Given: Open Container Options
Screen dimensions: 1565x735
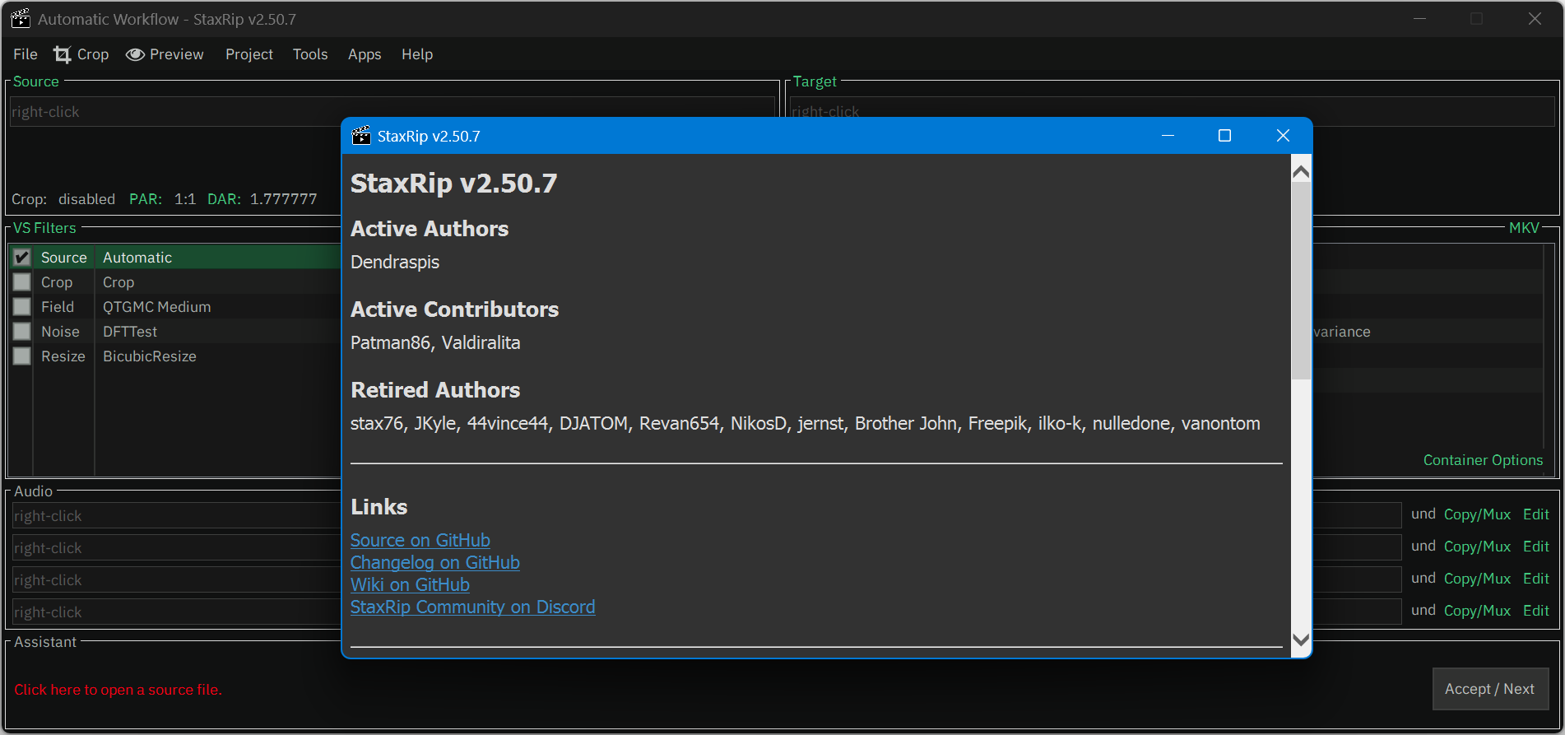Looking at the screenshot, I should tap(1483, 460).
